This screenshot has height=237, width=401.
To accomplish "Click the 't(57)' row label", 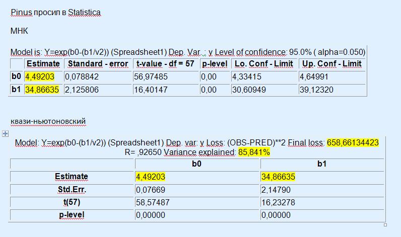I will click(x=72, y=202).
